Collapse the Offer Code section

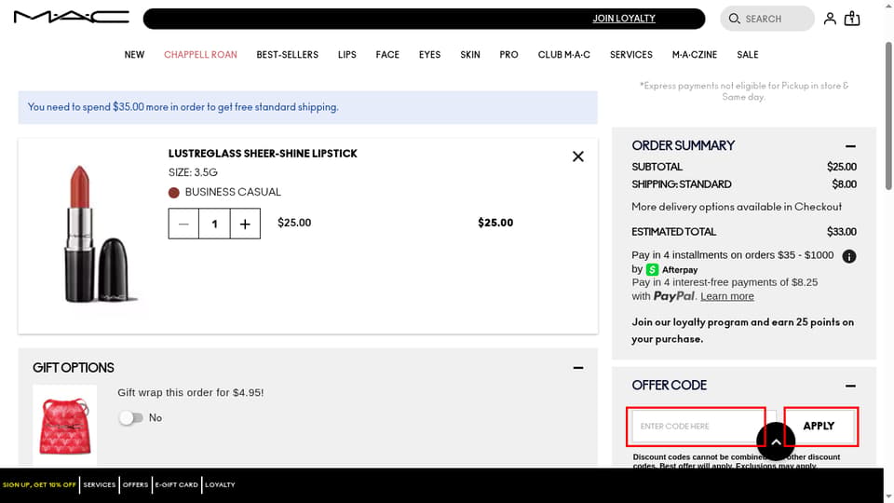[x=850, y=386]
